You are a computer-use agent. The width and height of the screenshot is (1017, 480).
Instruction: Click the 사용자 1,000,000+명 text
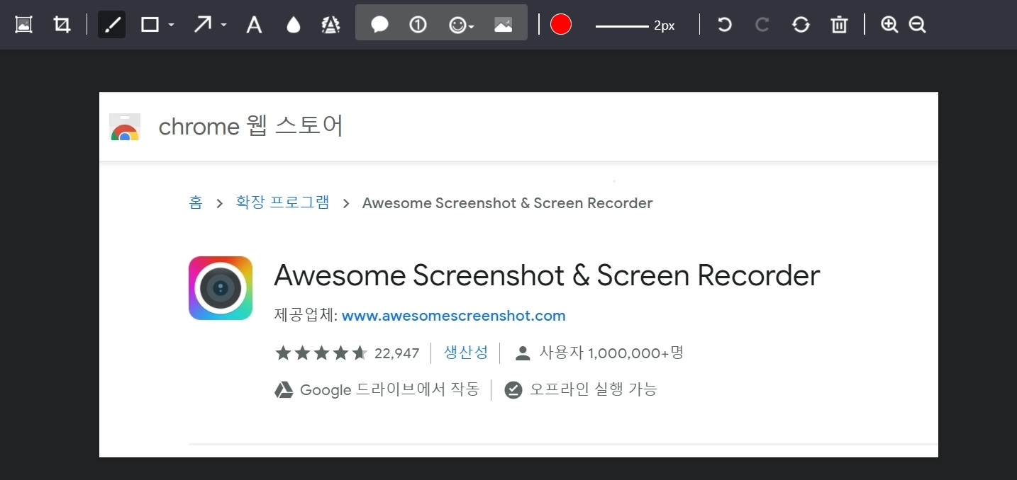tap(611, 353)
